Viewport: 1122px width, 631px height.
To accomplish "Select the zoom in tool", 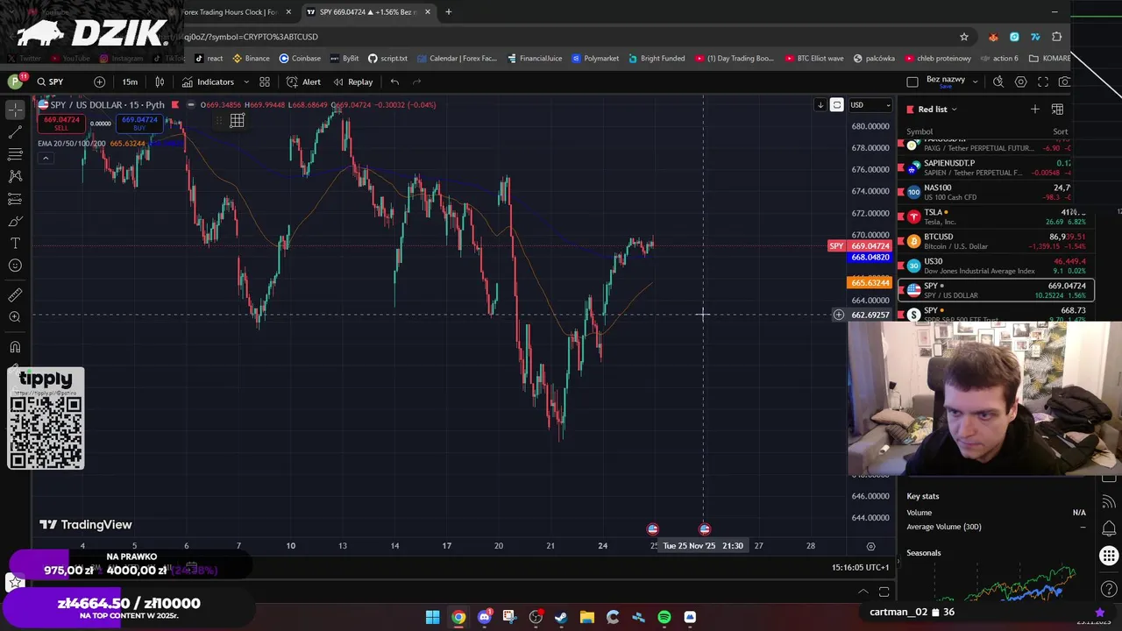I will 15,317.
